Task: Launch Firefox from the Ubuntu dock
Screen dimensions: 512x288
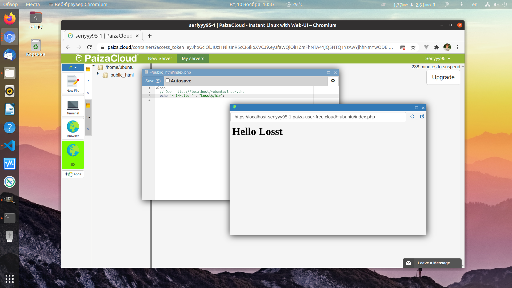Action: [x=10, y=19]
